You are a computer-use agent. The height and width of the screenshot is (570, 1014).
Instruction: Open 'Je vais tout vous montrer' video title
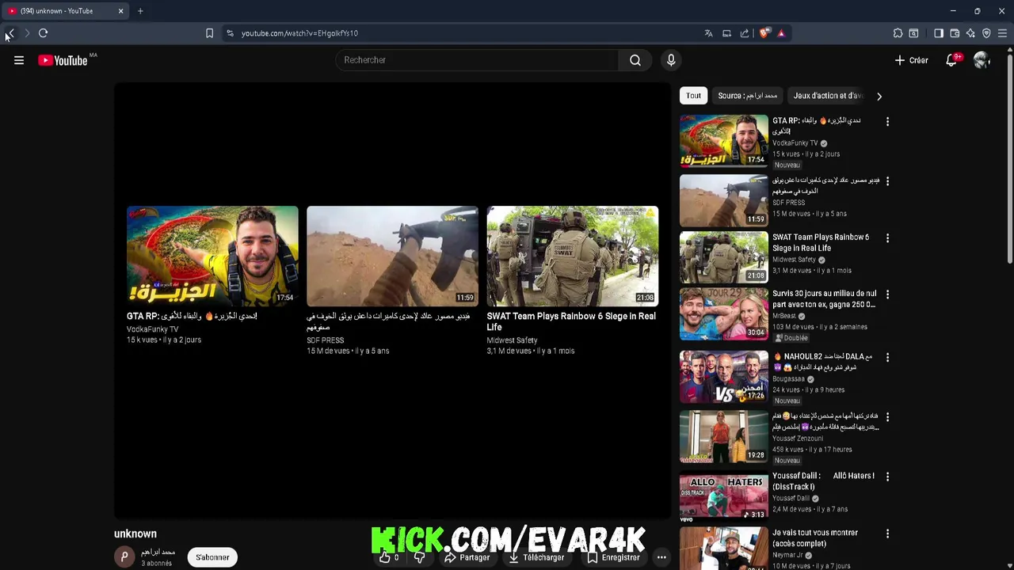(x=815, y=538)
